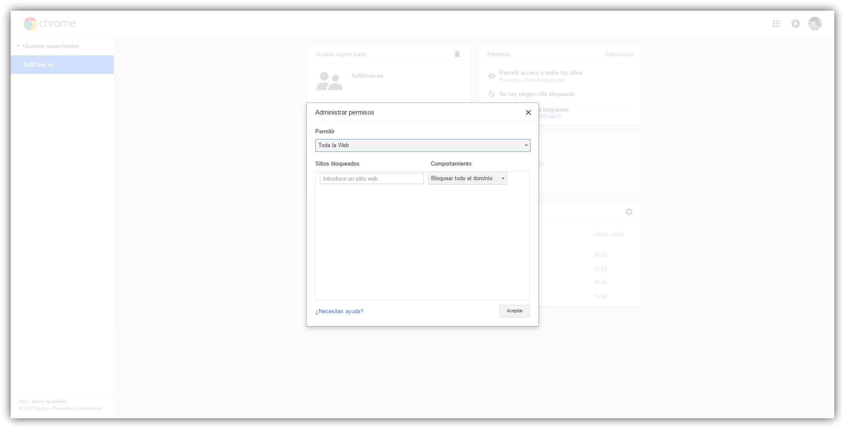
Task: Click the Introduce un sitio web field
Action: [371, 178]
